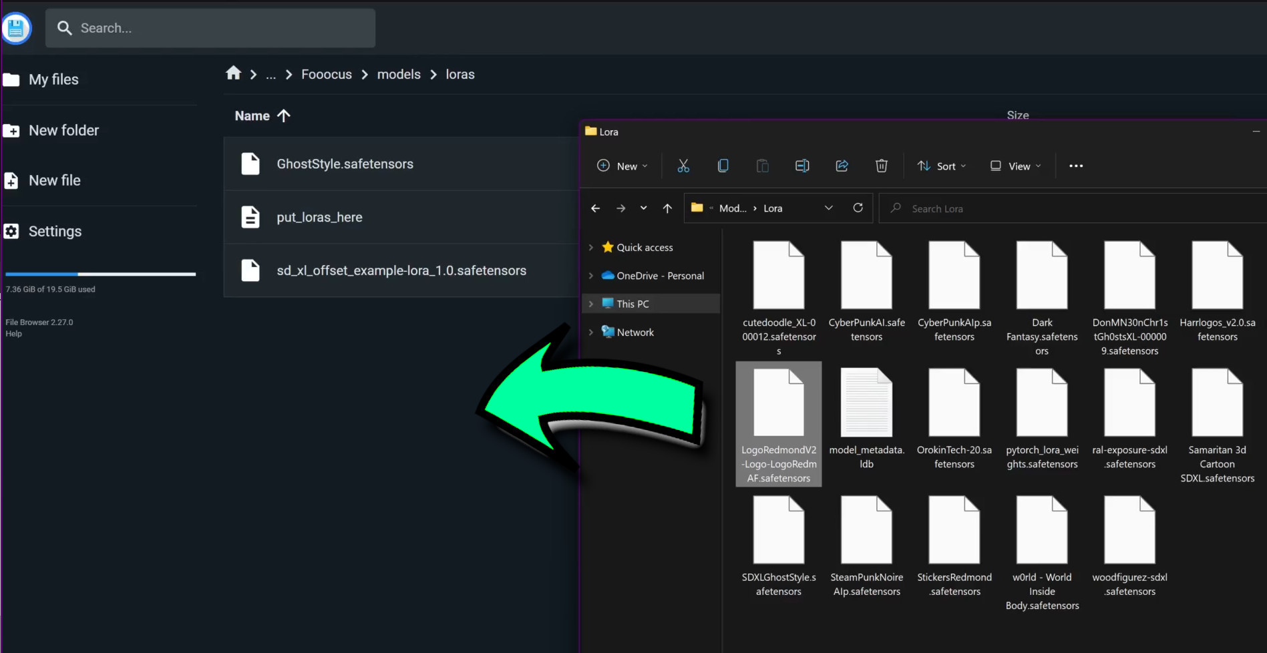1267x653 pixels.
Task: Open the See more ellipsis menu
Action: (1076, 166)
